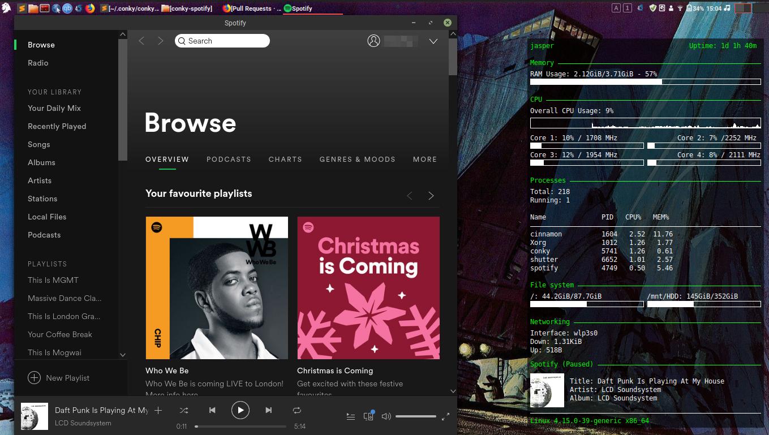Open the connect to a device menu
Screen dimensions: 769x435
click(369, 416)
